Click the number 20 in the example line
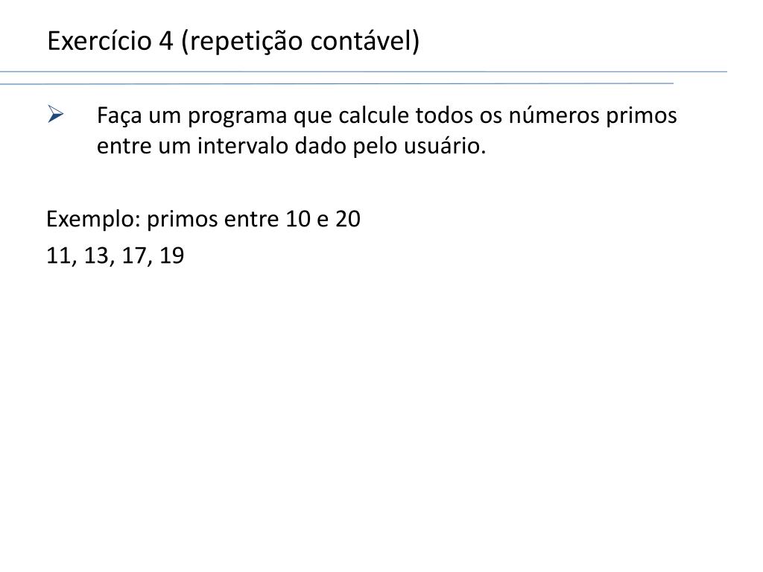Viewport: 763px width, 572px height. coord(348,219)
